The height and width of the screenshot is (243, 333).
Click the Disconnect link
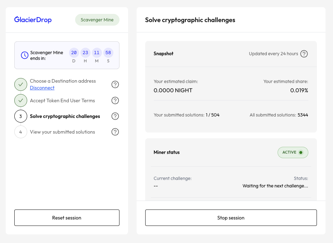point(42,88)
